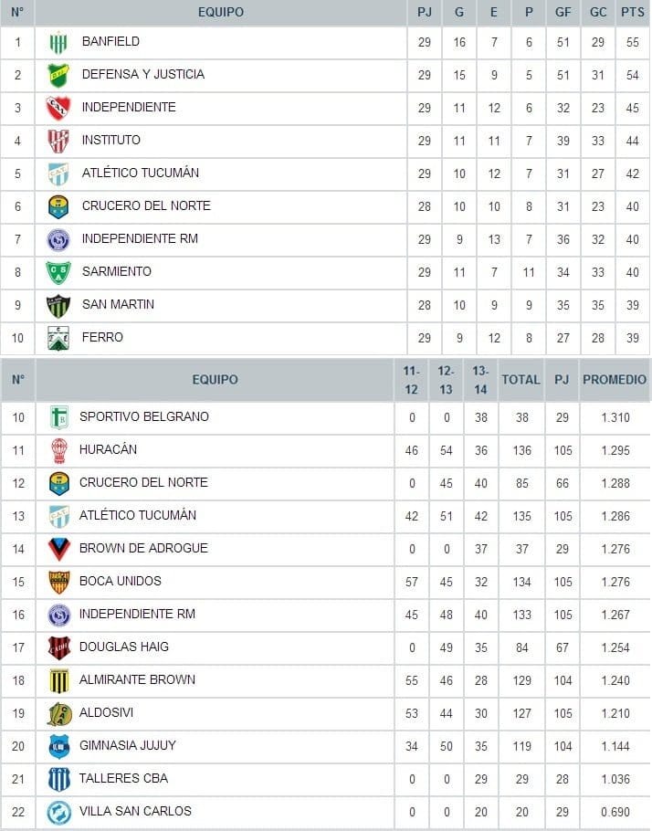Image resolution: width=652 pixels, height=831 pixels.
Task: Select the Huracán balloon crest
Action: tap(58, 450)
